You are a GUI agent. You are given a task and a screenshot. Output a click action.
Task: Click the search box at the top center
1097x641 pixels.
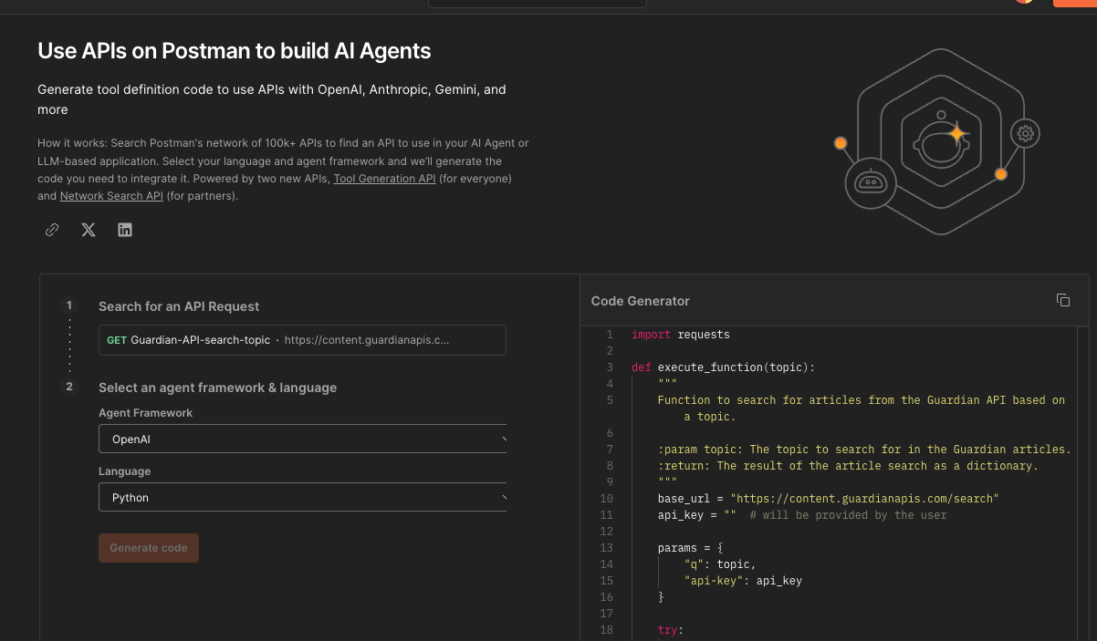coord(538,4)
